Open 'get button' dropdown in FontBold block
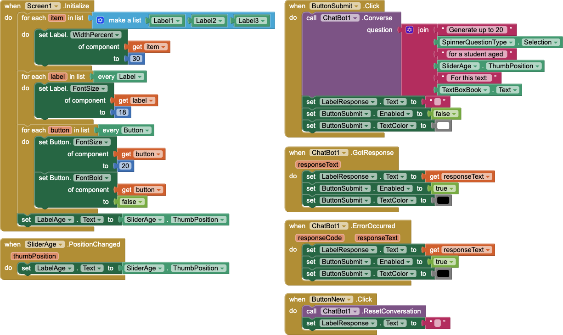The height and width of the screenshot is (335, 563). [x=148, y=190]
